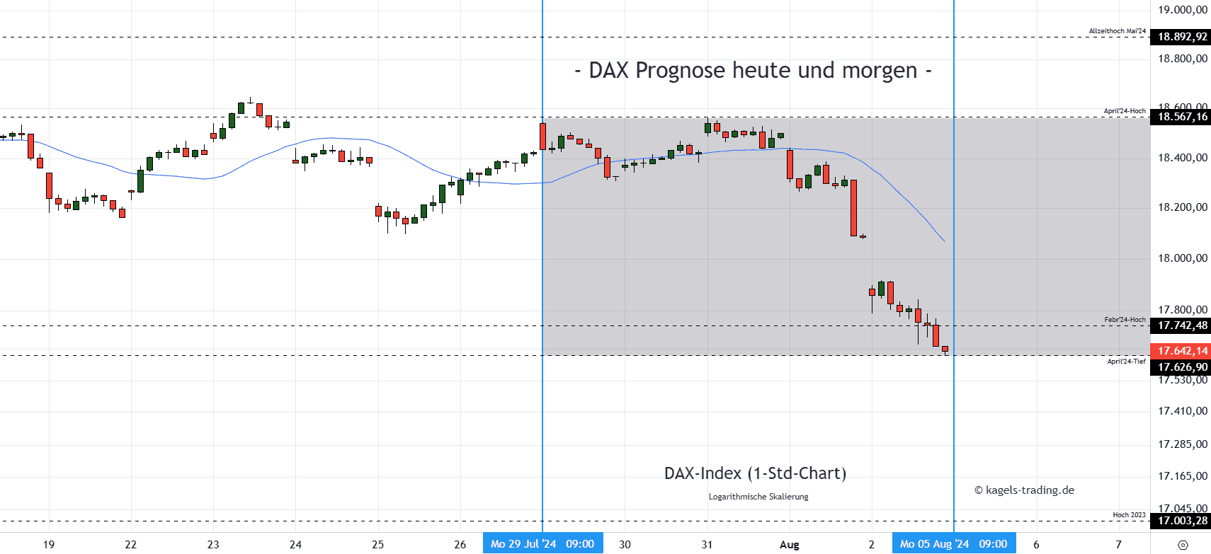
Task: Click the last red candle near April'24-Tief
Action: (x=945, y=350)
